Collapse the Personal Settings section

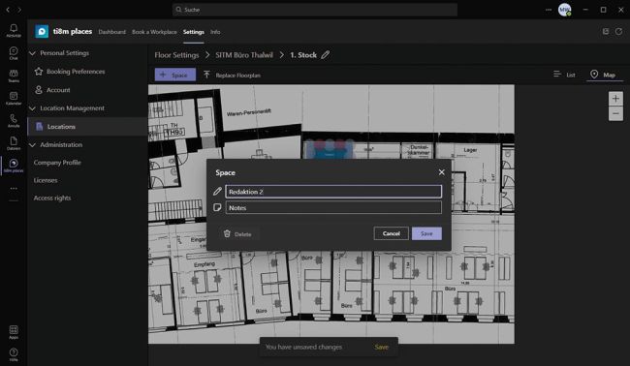(x=33, y=53)
